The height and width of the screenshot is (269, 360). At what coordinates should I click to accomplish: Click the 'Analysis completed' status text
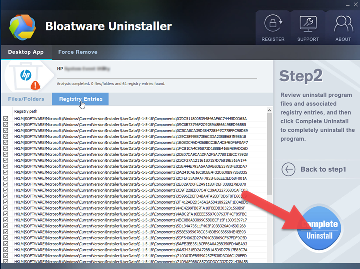click(x=111, y=84)
